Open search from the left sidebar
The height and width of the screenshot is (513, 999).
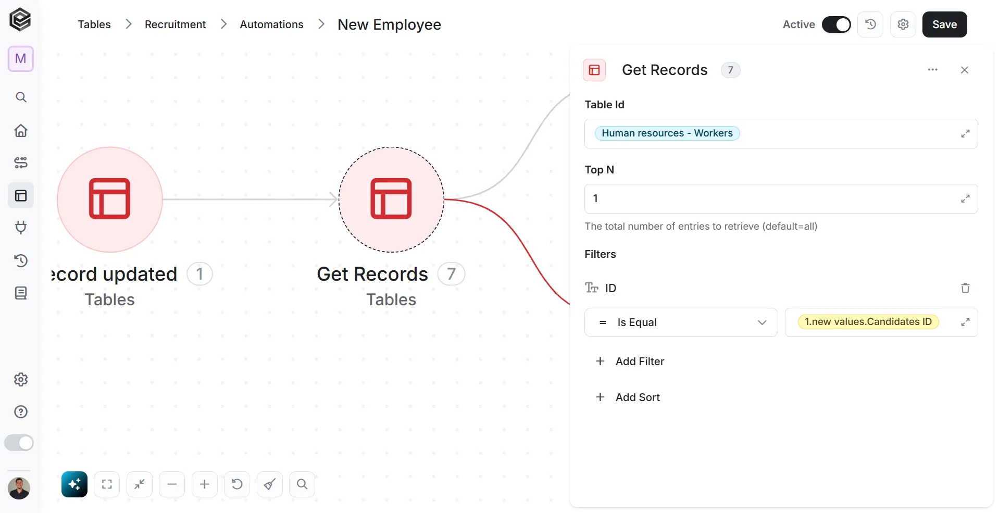point(21,97)
